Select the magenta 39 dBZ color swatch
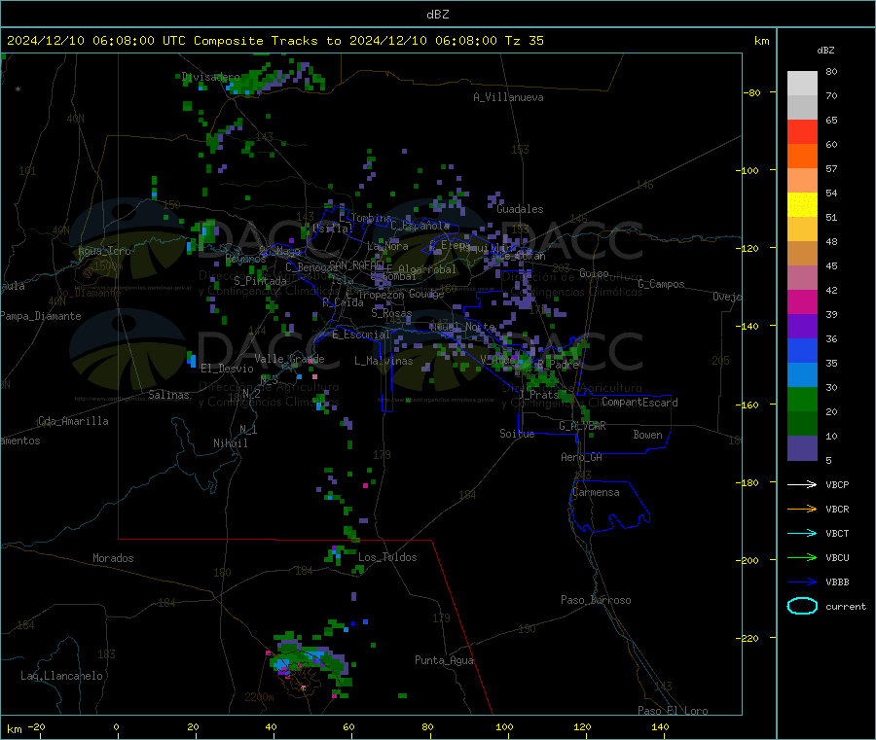The height and width of the screenshot is (740, 876). [x=802, y=301]
